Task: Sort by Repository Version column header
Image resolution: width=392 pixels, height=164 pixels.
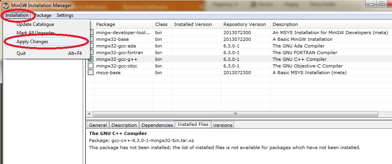Action: coord(245,24)
